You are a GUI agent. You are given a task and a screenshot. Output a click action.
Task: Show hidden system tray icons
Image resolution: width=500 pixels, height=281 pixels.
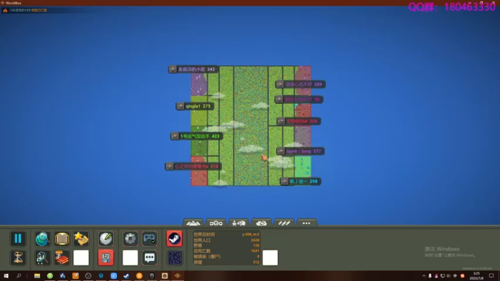coord(424,276)
